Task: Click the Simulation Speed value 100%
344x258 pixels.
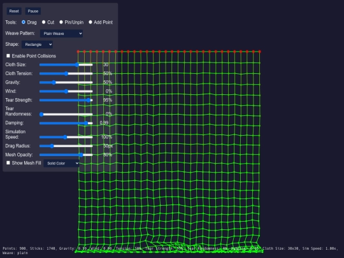Action: (106, 137)
